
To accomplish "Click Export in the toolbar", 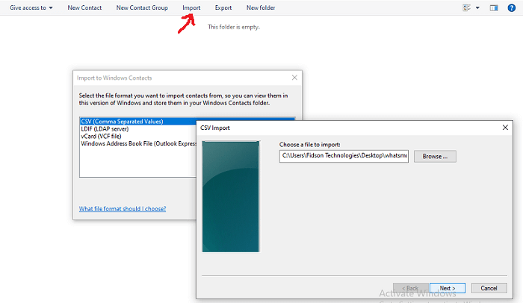I will tap(223, 7).
